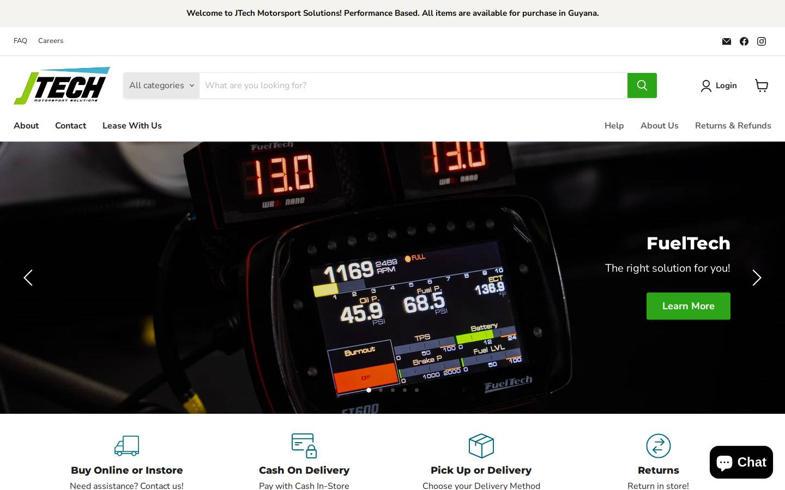Focus the product search field
Image resolution: width=785 pixels, height=490 pixels.
(x=413, y=85)
